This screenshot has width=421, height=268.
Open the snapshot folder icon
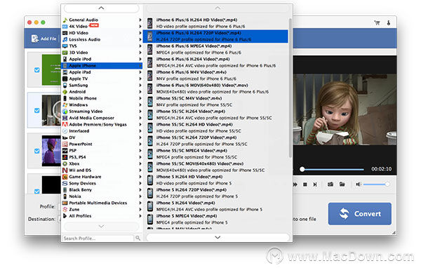pyautogui.click(x=342, y=185)
